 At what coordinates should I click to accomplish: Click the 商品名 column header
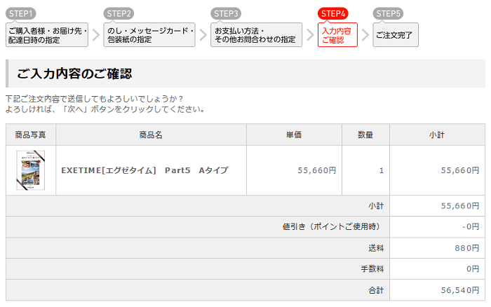151,135
